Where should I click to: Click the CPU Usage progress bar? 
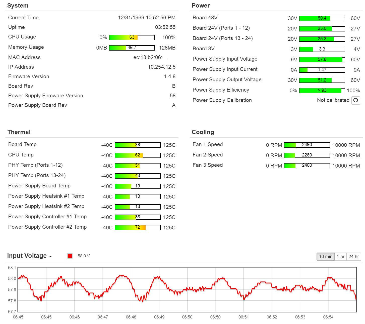tap(132, 37)
